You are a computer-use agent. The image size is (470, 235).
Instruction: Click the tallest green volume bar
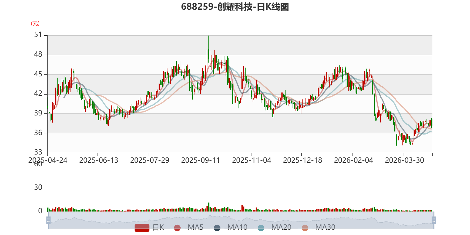point(209,207)
